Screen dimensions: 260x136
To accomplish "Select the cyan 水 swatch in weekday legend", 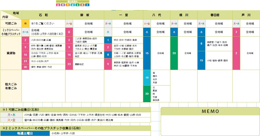I will [73, 5].
